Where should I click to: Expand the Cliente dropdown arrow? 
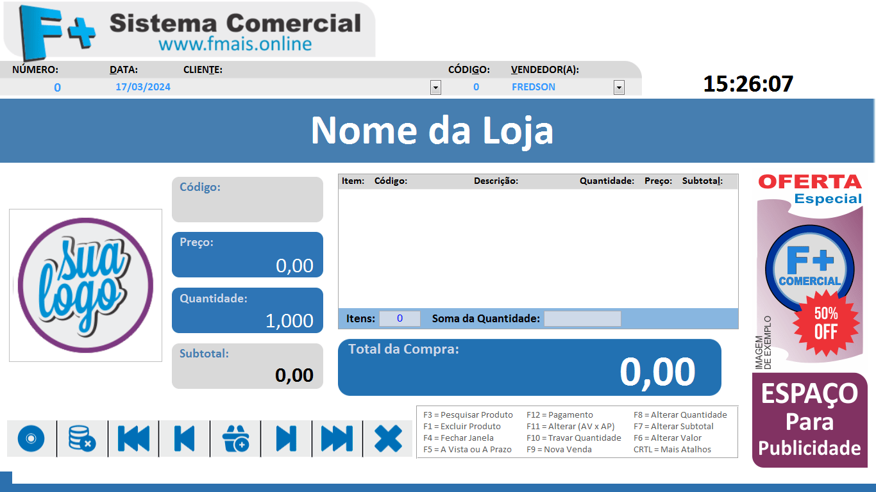pos(435,88)
